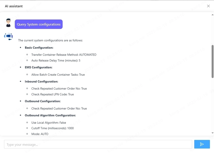This screenshot has width=214, height=153.
Task: Click 'Use Local Algorithm: False' line
Action: [49, 123]
